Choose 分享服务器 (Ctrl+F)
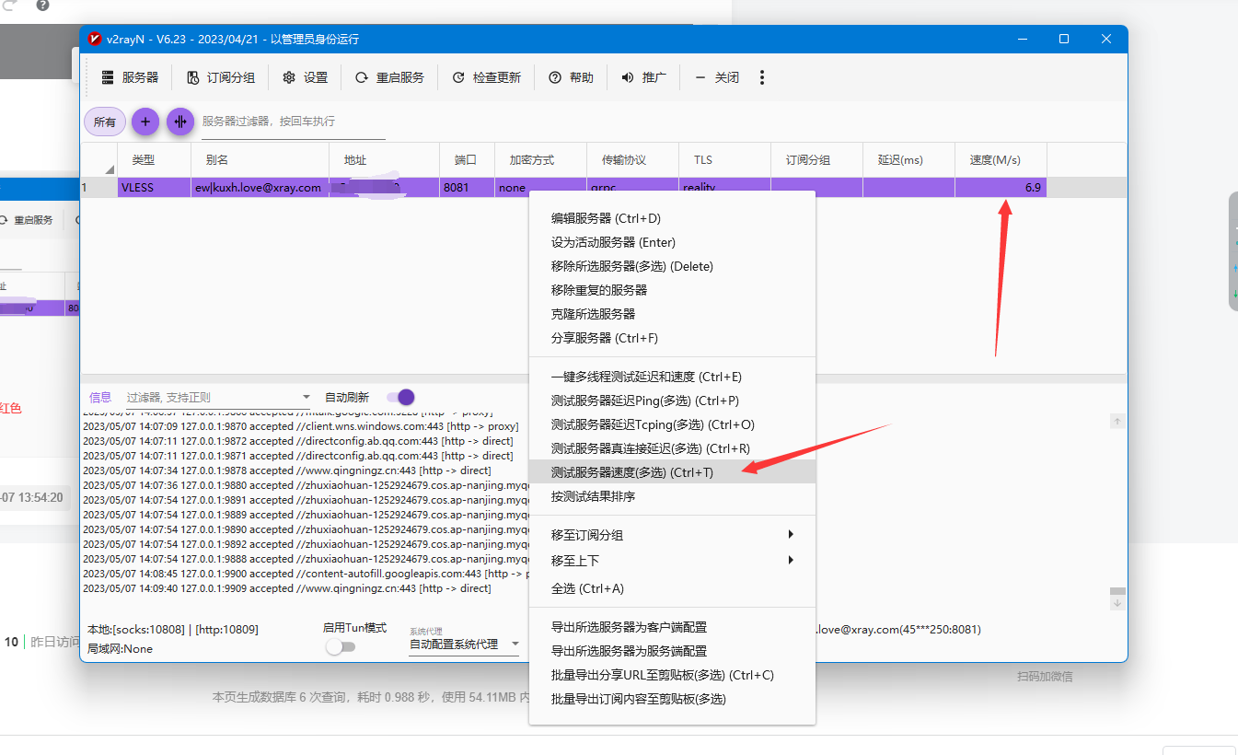This screenshot has height=755, width=1238. [672, 338]
